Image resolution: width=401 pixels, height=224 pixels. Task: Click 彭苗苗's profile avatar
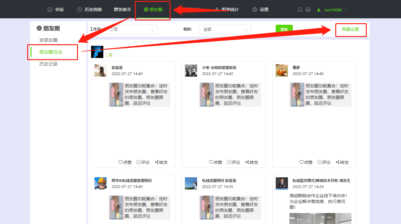tap(101, 70)
